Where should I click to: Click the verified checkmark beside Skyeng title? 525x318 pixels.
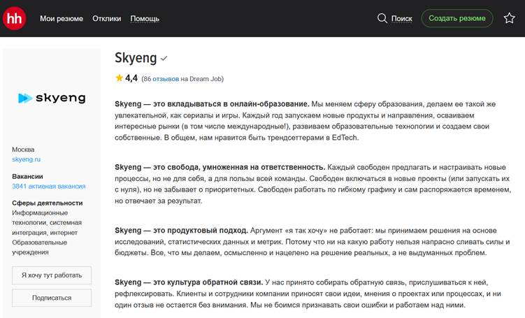(164, 58)
